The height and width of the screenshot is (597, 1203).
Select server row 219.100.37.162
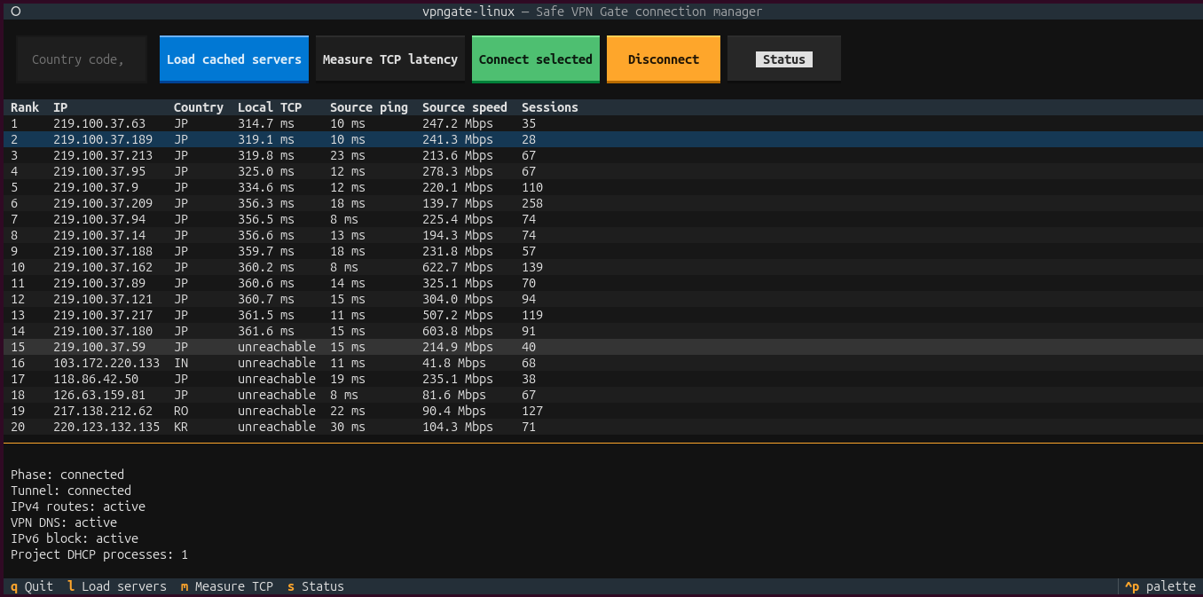tap(601, 267)
